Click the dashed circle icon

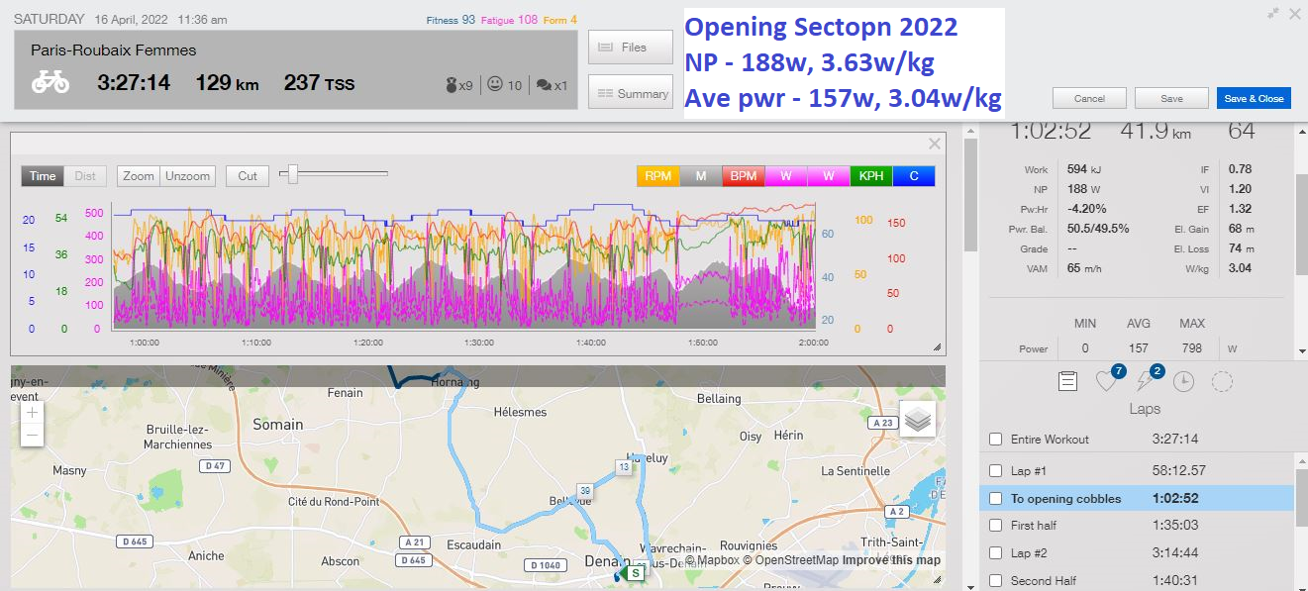point(1222,381)
